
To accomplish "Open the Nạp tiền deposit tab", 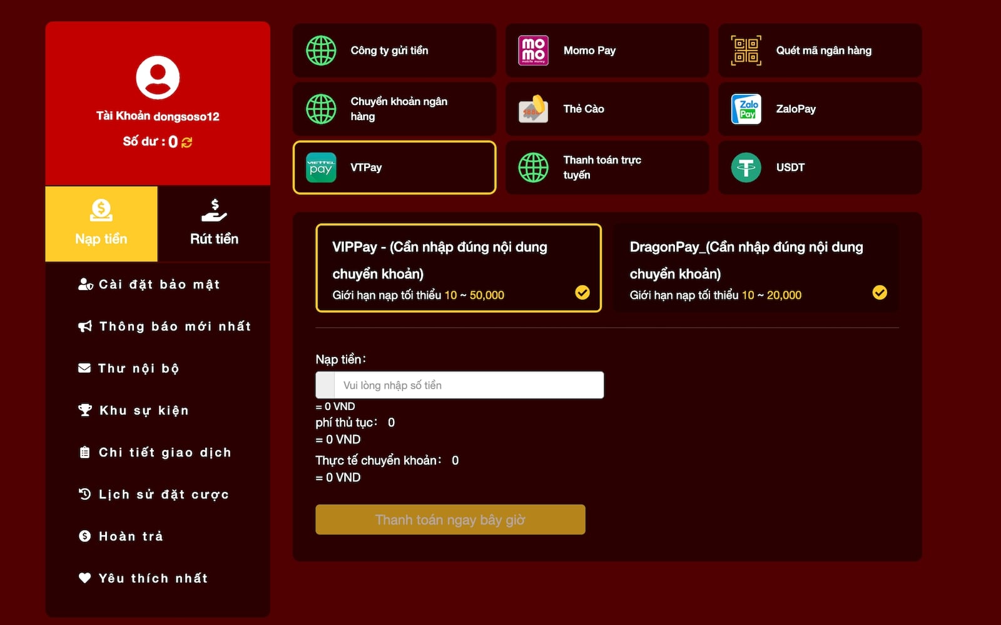I will pyautogui.click(x=101, y=224).
